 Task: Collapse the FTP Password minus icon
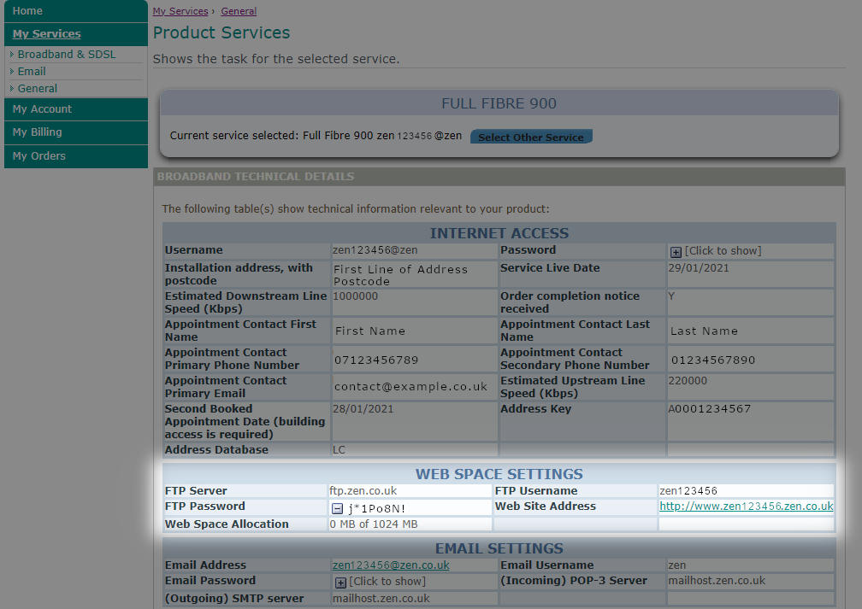338,508
